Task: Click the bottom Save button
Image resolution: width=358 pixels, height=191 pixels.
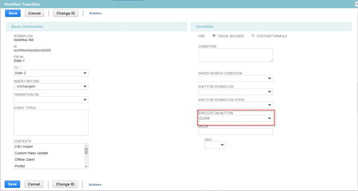Action: (x=12, y=184)
